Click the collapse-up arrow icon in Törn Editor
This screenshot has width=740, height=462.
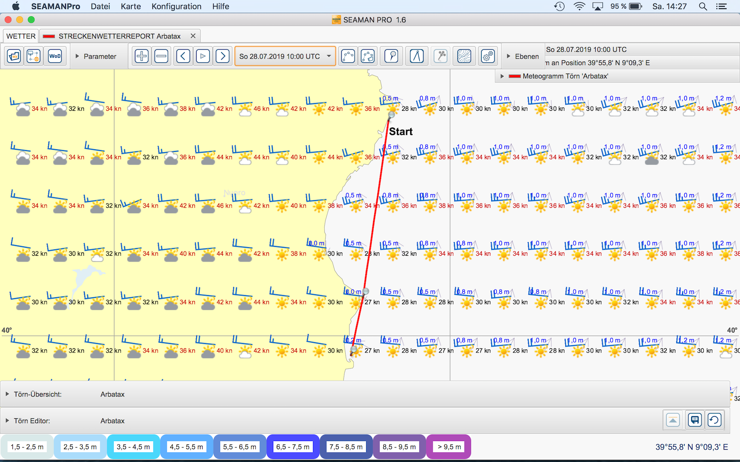(673, 420)
